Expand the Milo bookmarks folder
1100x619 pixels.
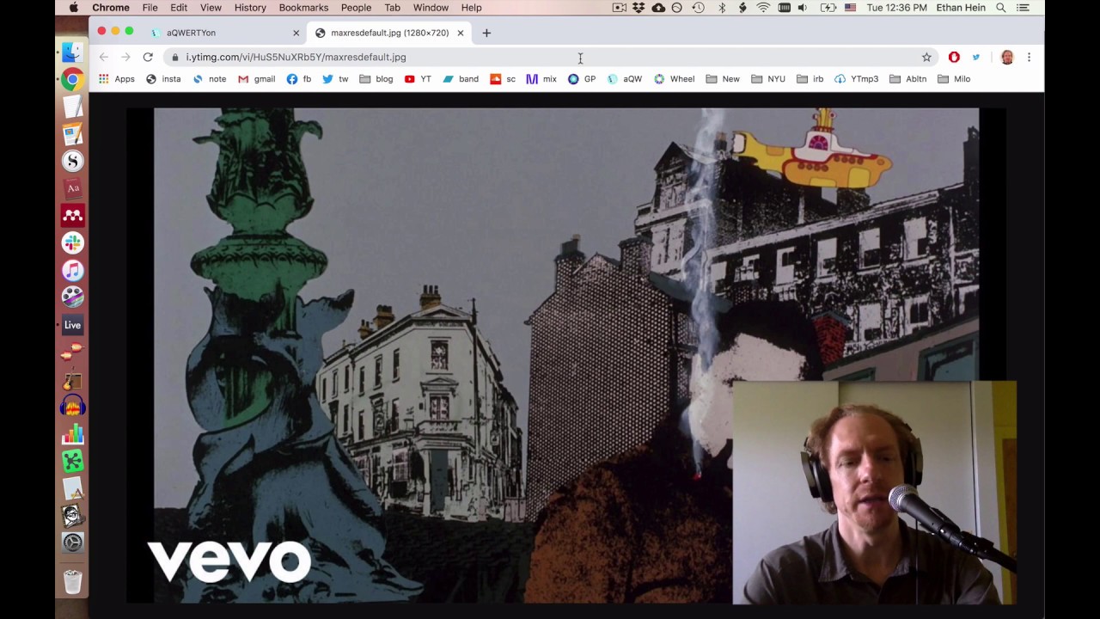(954, 79)
